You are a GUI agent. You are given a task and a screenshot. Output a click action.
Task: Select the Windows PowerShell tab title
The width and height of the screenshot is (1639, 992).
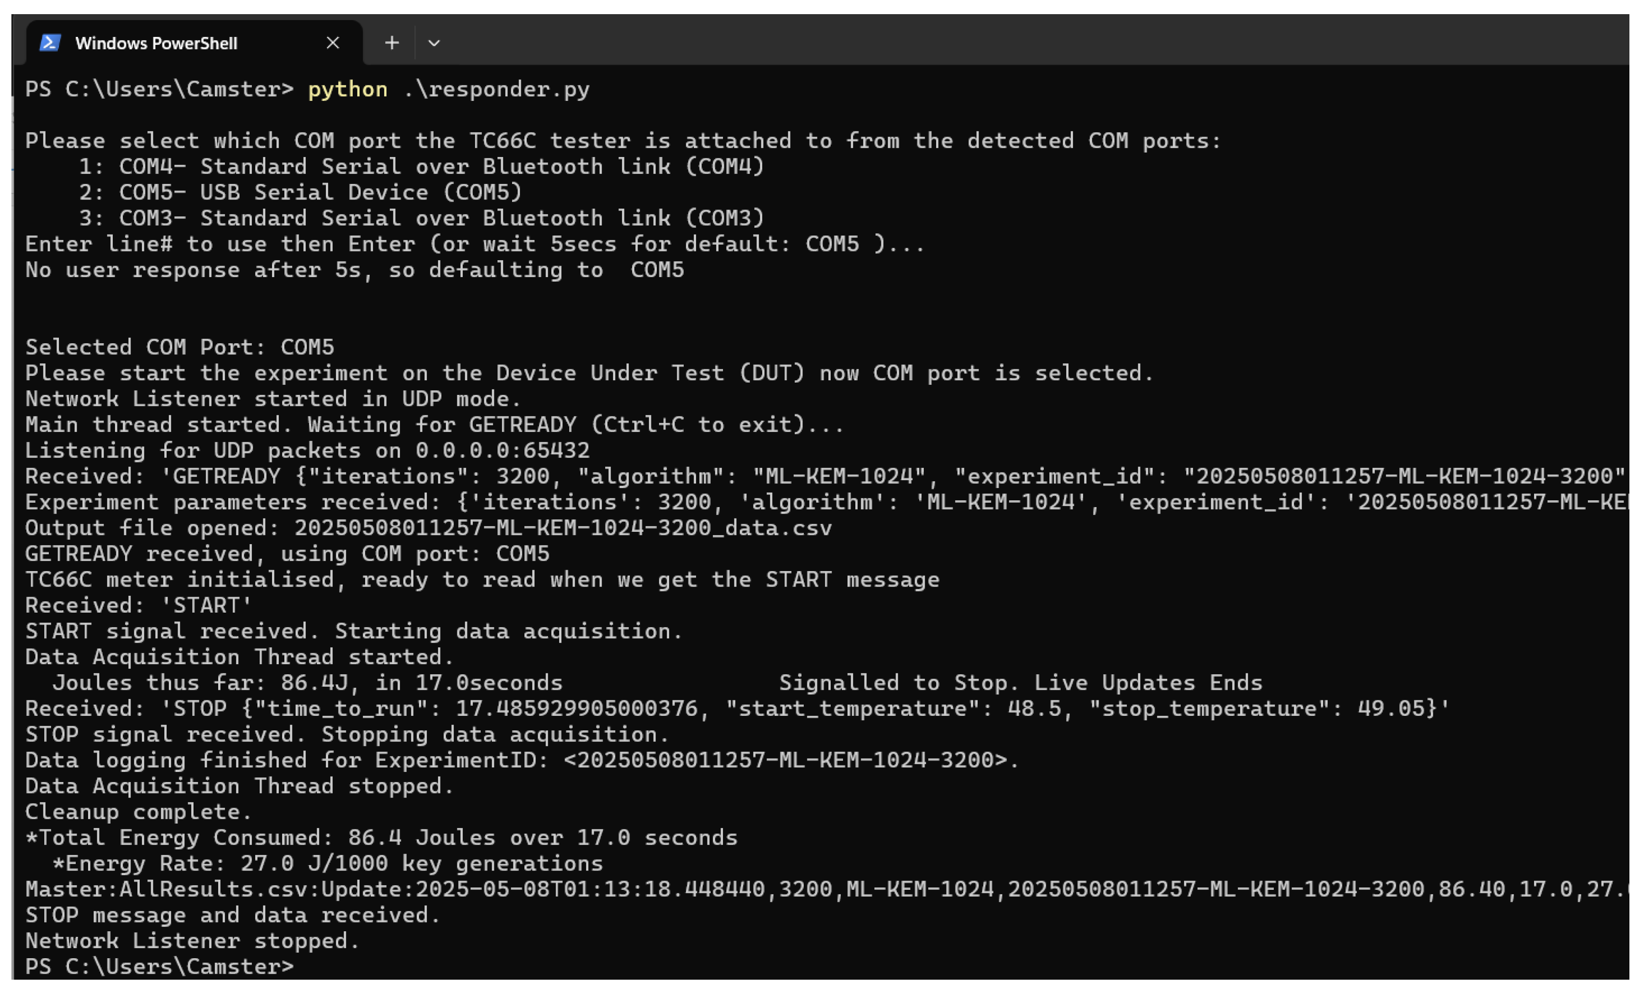pyautogui.click(x=156, y=44)
